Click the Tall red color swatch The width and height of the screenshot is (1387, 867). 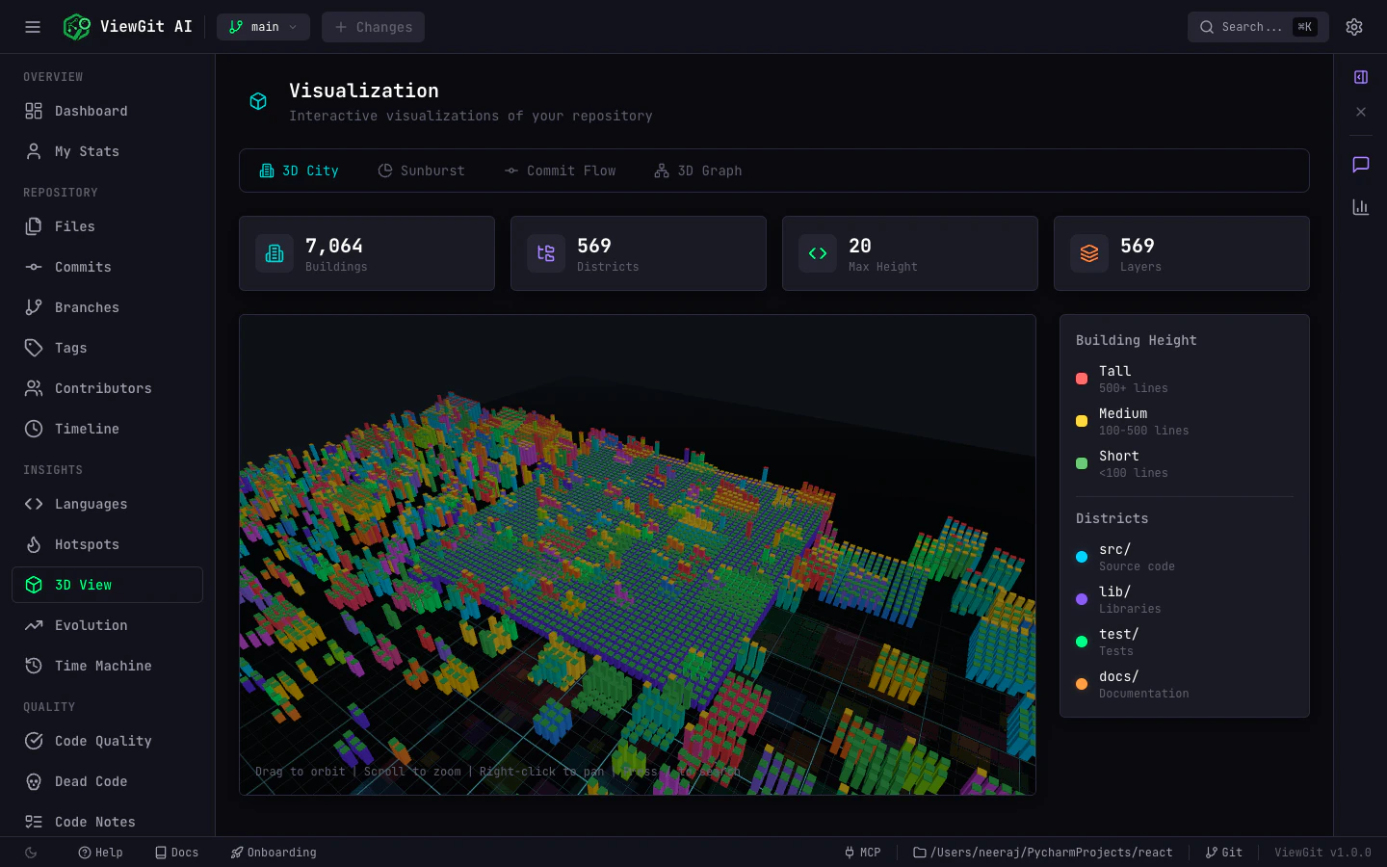[x=1082, y=379]
